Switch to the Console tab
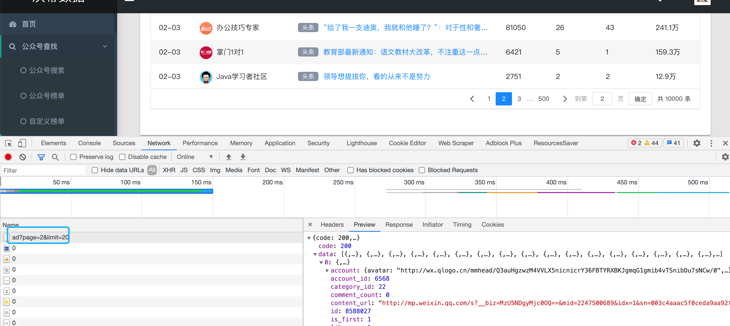 point(89,143)
